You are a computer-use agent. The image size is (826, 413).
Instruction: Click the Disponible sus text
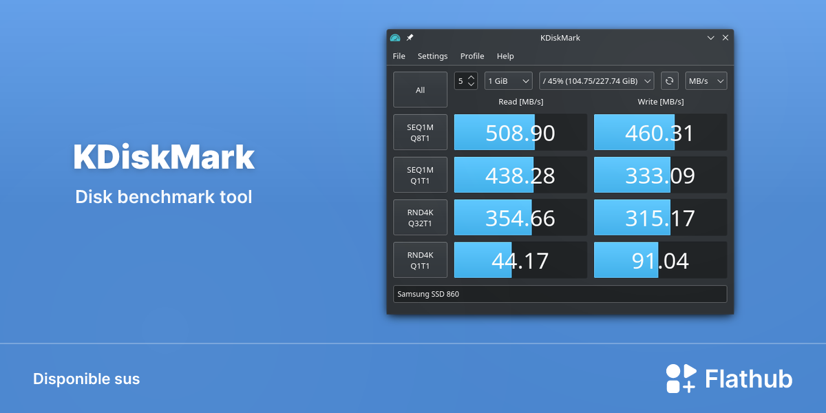(87, 379)
